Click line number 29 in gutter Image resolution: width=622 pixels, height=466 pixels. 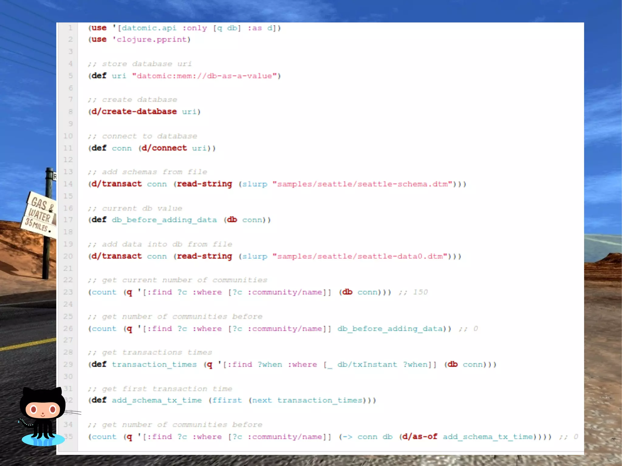tap(68, 364)
